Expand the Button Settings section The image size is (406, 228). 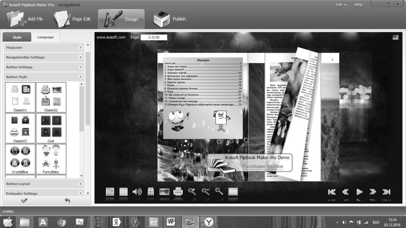click(x=44, y=67)
